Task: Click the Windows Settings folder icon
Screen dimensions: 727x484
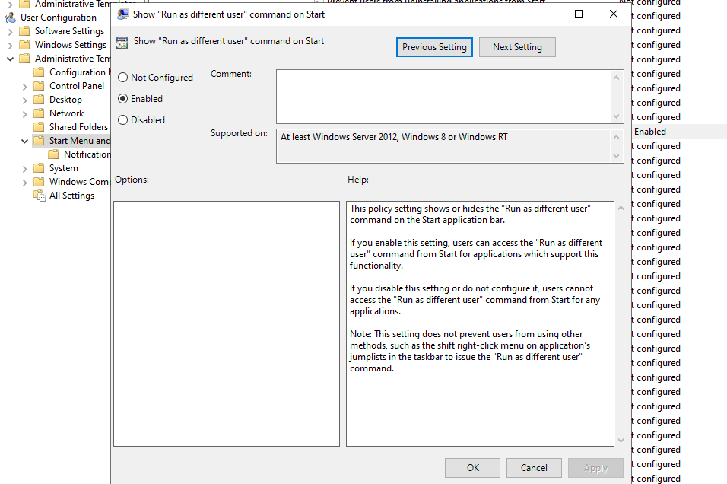Action: [24, 45]
